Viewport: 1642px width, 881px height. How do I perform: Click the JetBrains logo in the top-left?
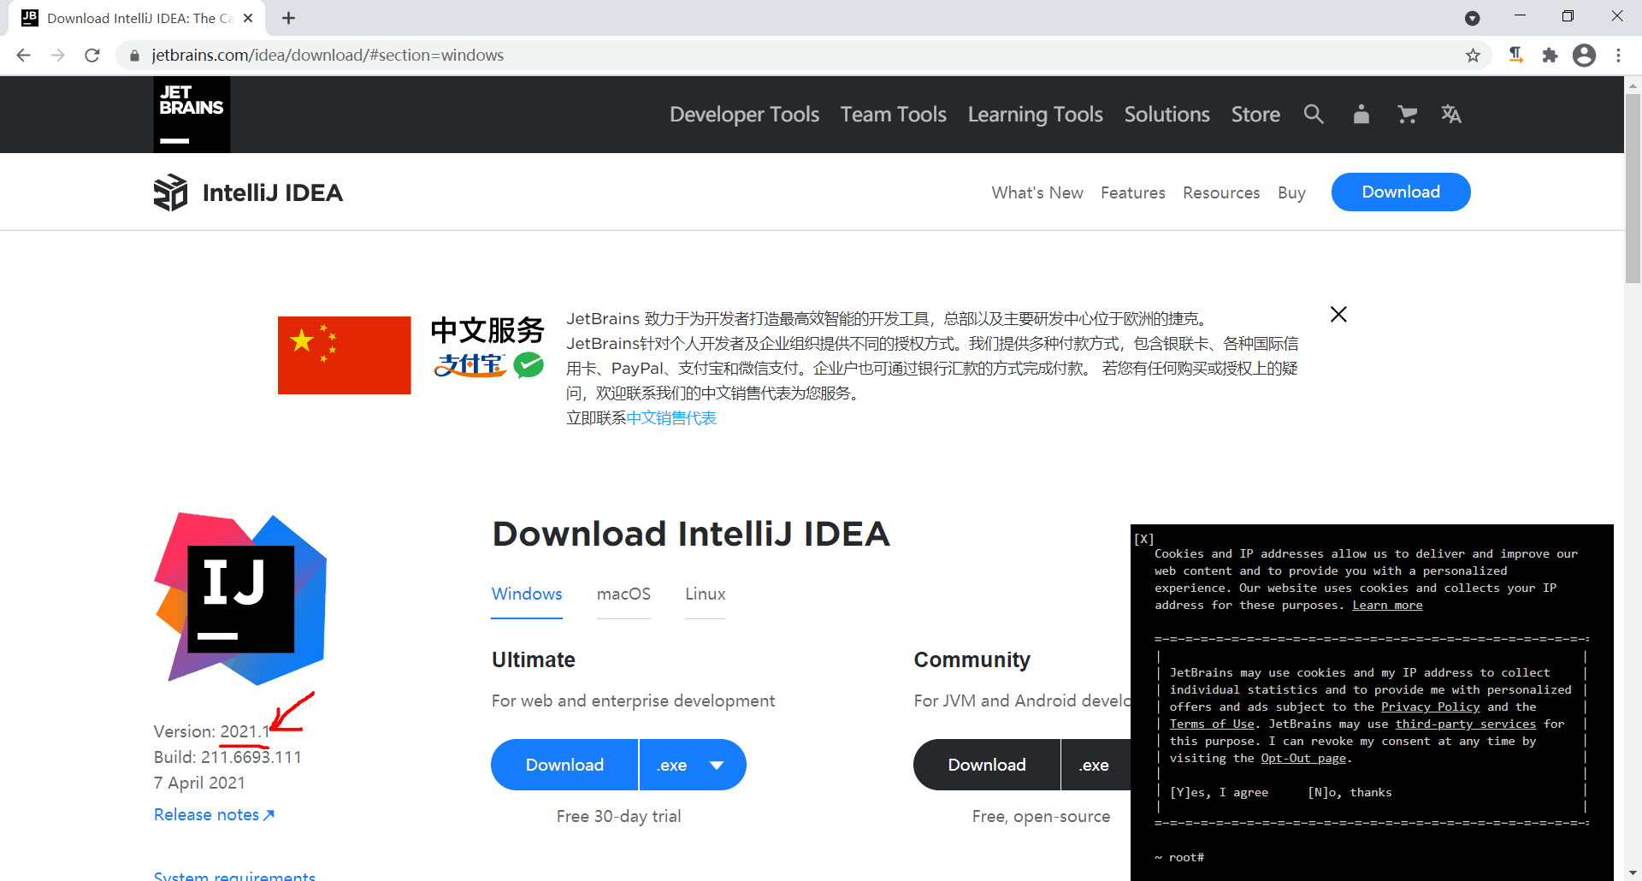(x=191, y=114)
